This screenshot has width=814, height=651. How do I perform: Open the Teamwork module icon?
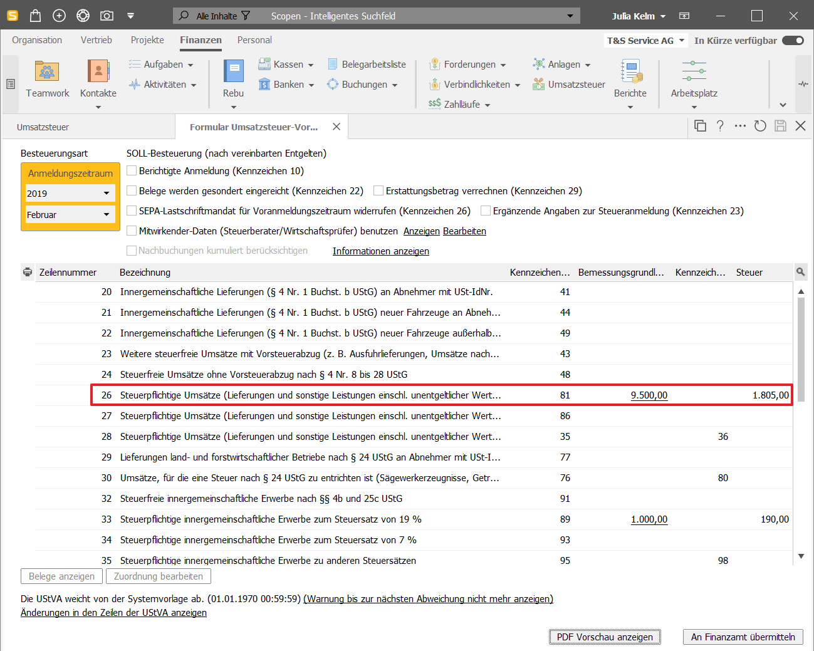(x=47, y=71)
